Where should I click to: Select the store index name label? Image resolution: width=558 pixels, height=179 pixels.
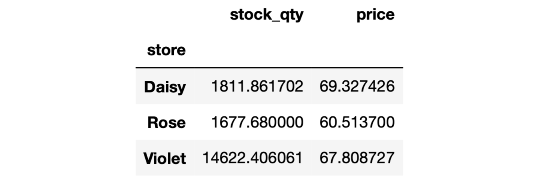pyautogui.click(x=166, y=50)
